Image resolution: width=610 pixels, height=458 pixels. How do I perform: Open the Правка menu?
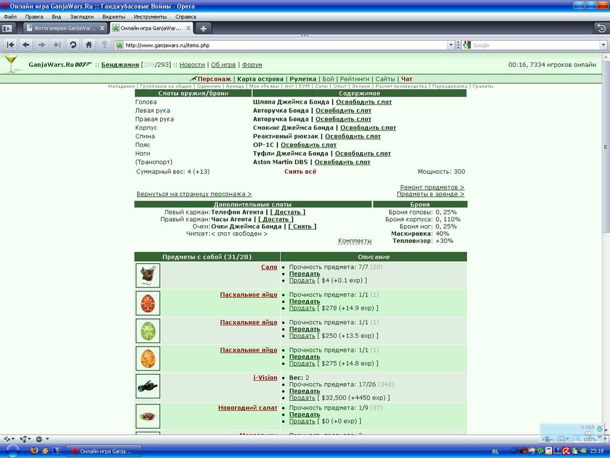(34, 17)
